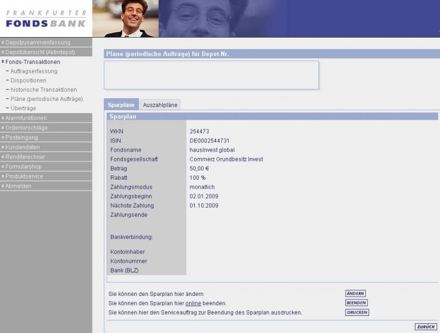Select WKN value 254473

[x=199, y=131]
